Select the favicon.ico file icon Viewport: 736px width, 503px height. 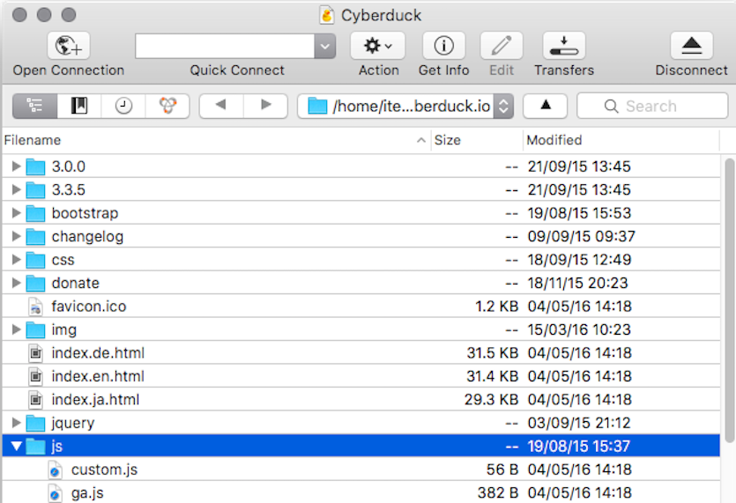[35, 307]
